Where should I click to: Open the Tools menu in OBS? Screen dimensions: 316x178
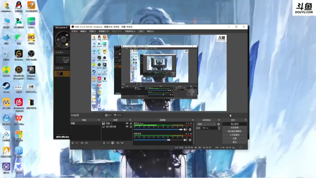141,31
